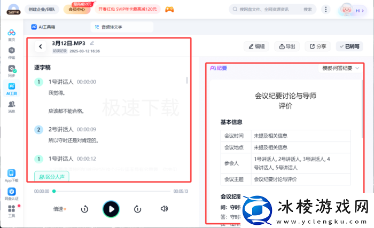Select the AI工具 sidebar icon

11,89
